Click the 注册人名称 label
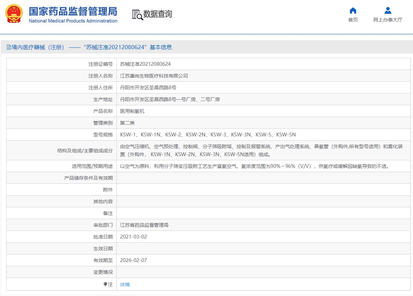413x296 pixels. tap(100, 76)
